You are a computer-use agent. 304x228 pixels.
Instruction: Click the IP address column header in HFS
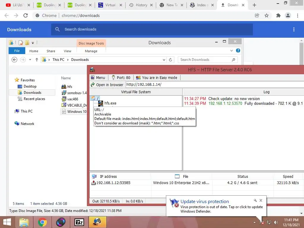[x=108, y=176]
